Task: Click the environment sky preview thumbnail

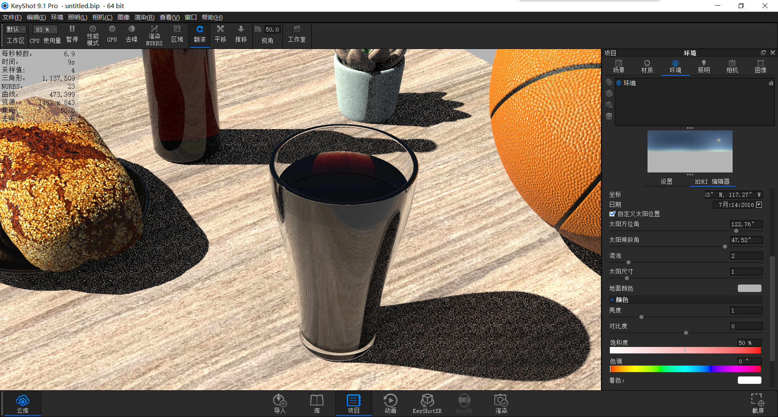Action: click(690, 152)
